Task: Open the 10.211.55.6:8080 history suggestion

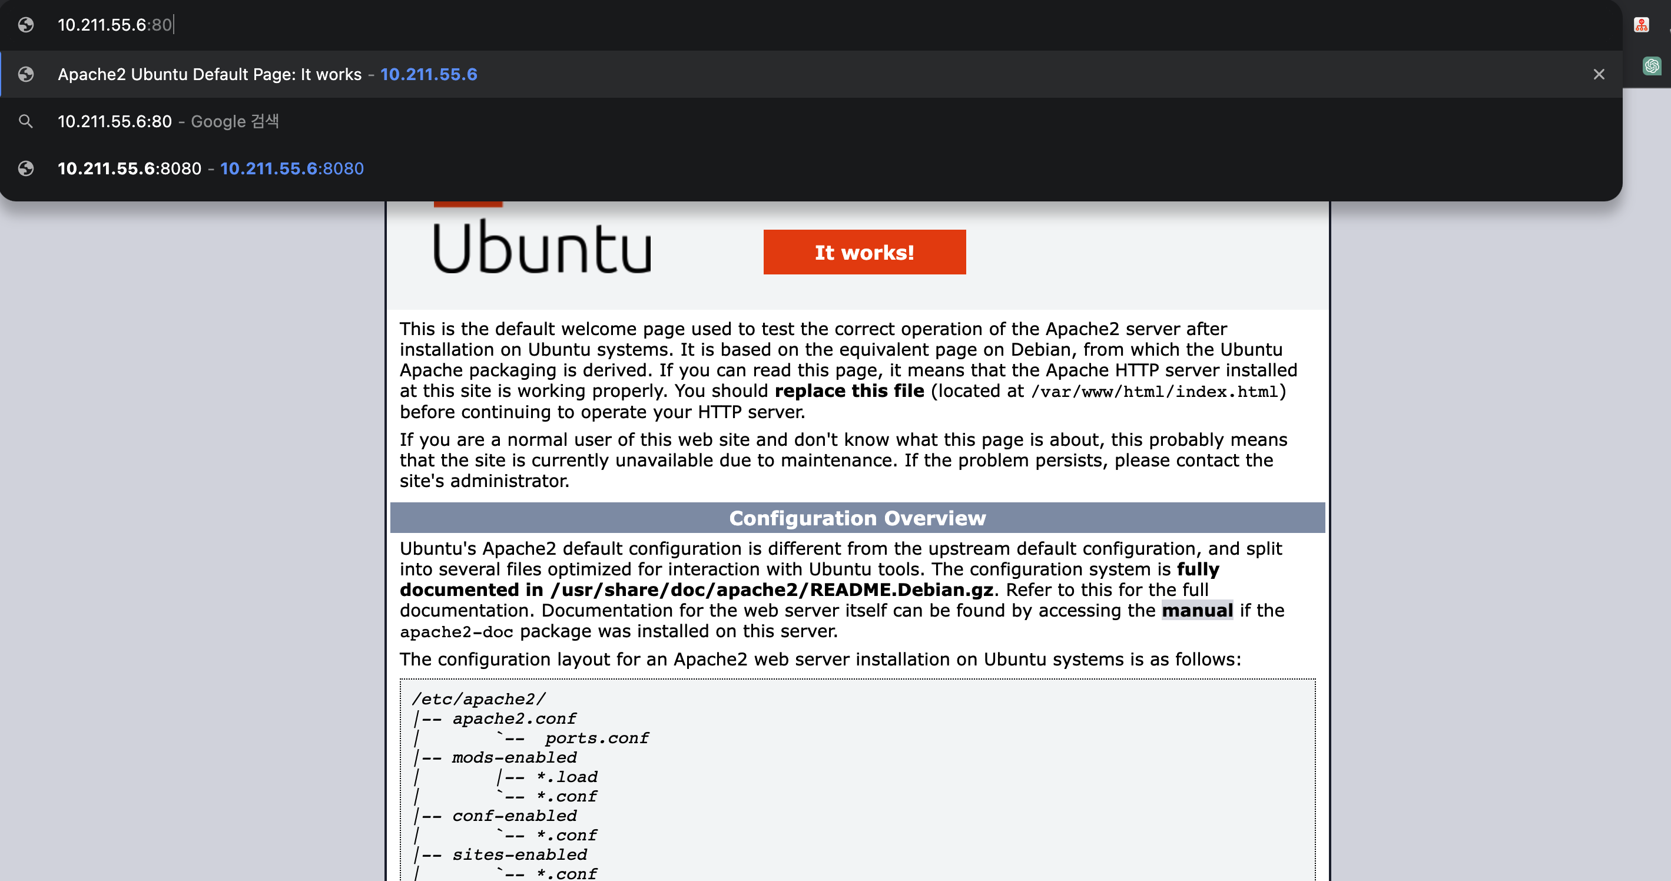Action: (129, 168)
